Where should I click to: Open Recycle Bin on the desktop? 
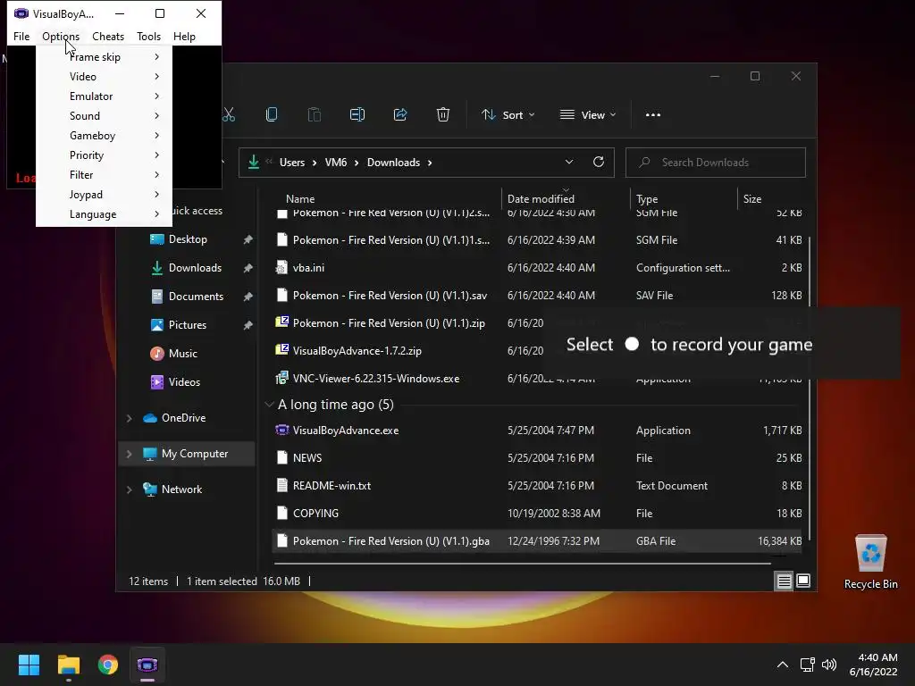point(870,563)
